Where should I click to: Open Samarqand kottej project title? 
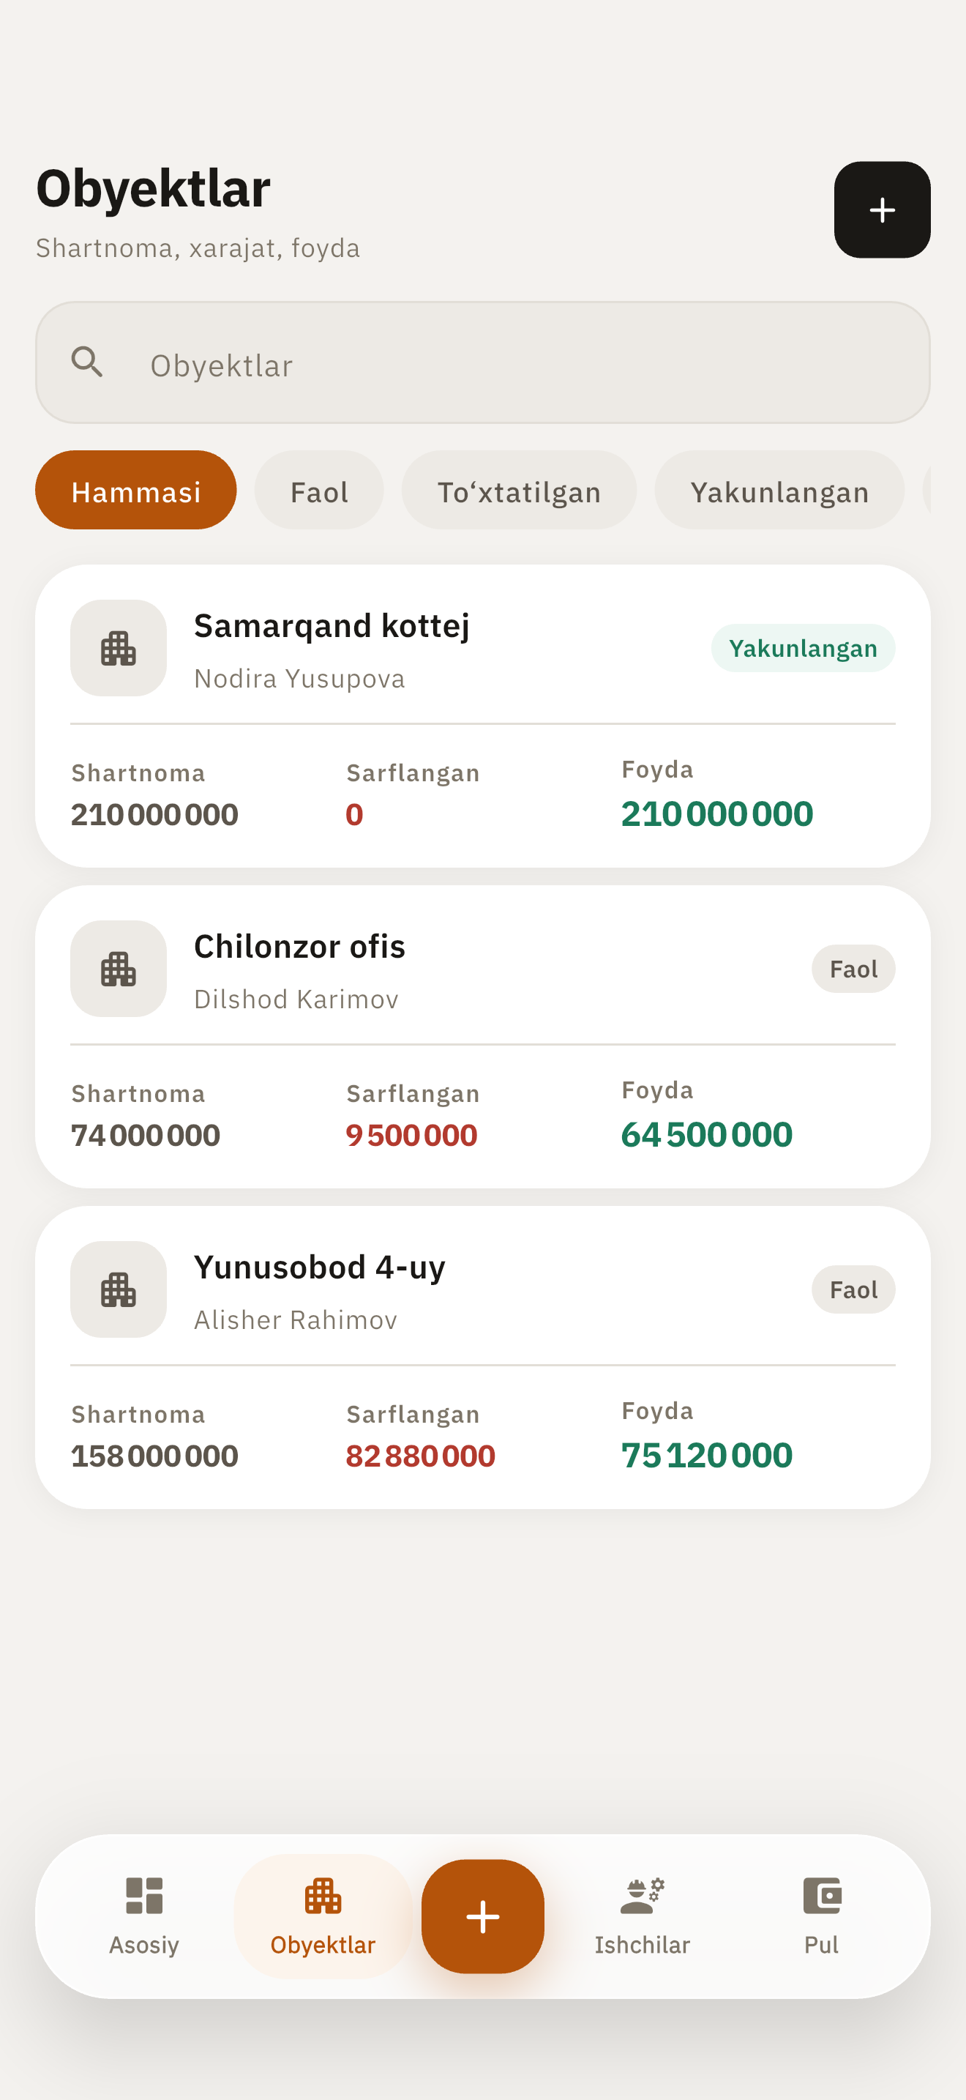332,625
